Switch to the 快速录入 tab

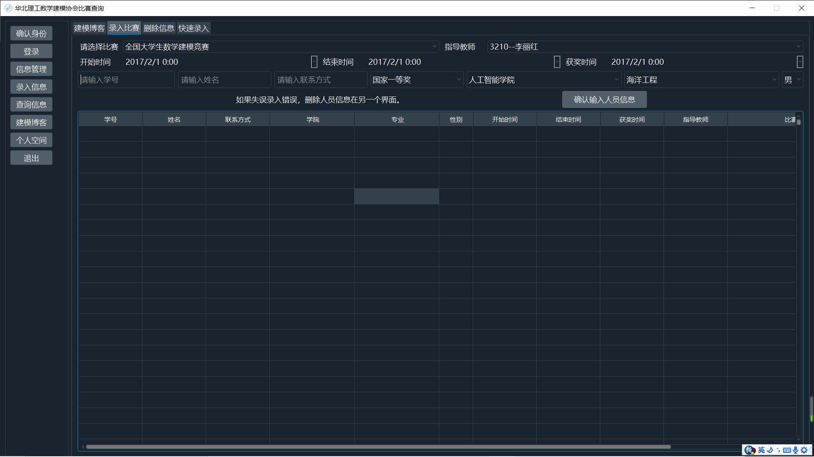click(x=193, y=28)
